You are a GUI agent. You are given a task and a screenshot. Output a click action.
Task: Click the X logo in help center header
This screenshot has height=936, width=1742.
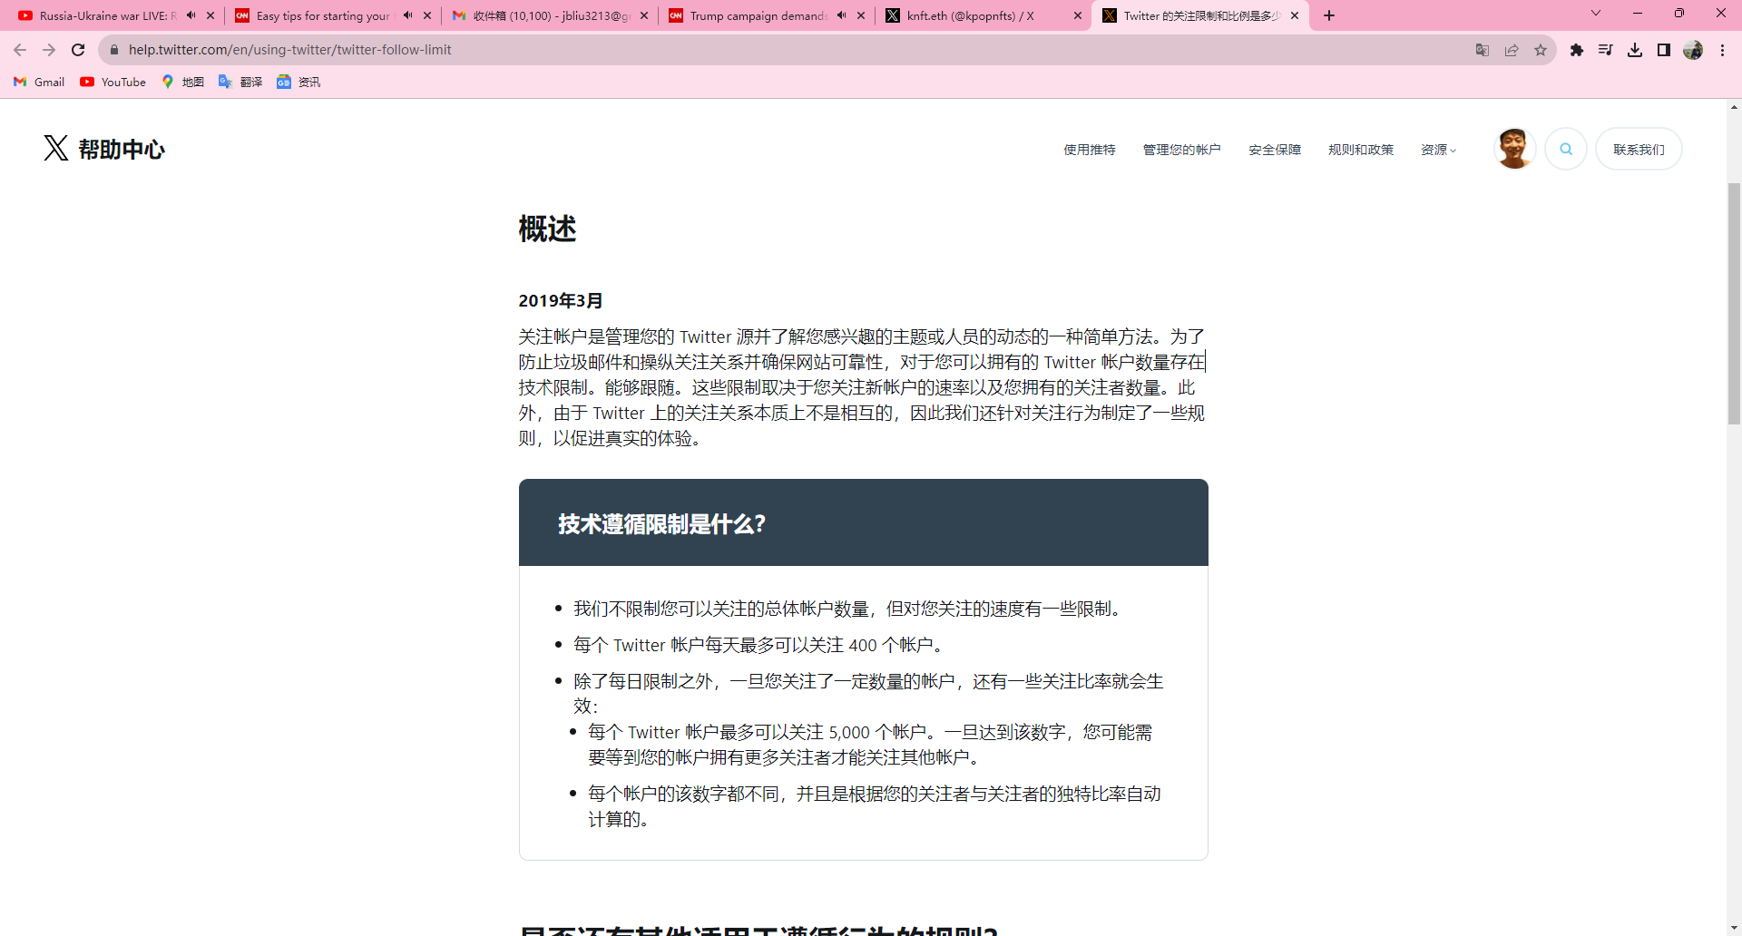tap(56, 148)
